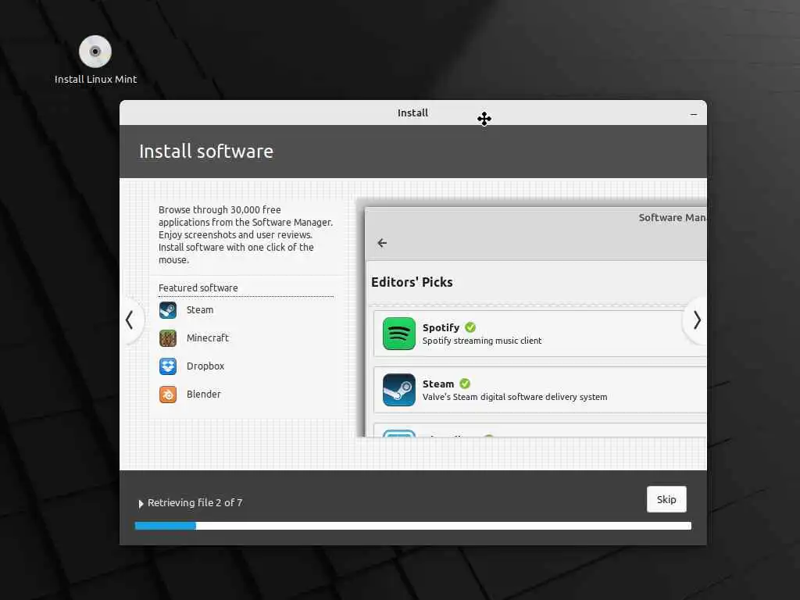Viewport: 800px width, 600px height.
Task: Click the "Featured software" heading
Action: coord(198,287)
